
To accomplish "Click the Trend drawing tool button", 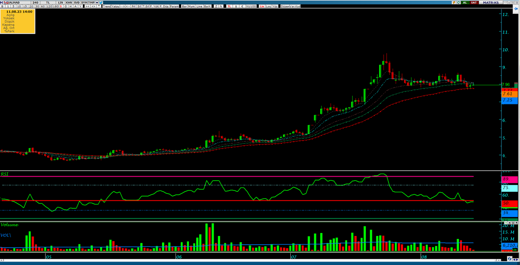I will click(107, 7).
